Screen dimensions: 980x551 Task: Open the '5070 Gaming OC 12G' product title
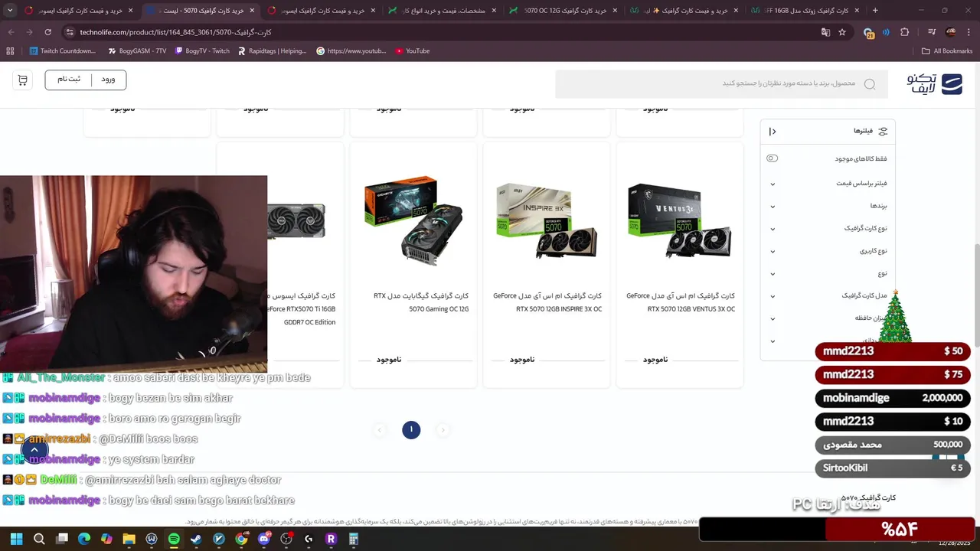[x=421, y=302]
